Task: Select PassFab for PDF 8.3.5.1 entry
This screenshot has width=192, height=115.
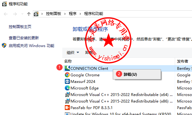Action: click(91, 108)
